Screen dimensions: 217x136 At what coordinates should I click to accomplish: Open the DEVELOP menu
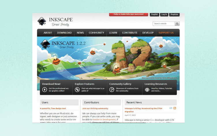coord(148,33)
